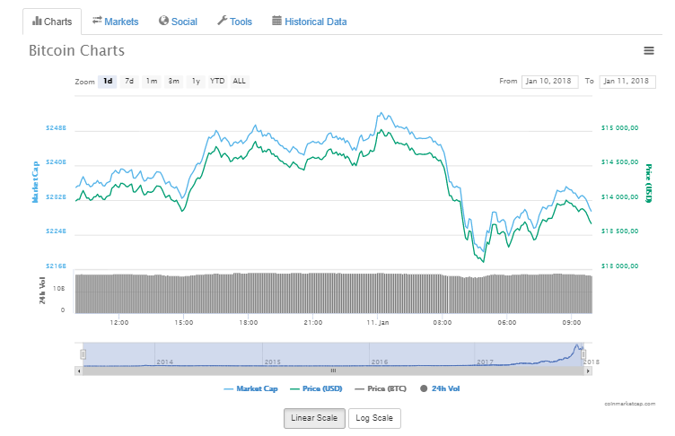Screen dimensions: 675x436
Task: Click the 2014 label in navigator
Action: [x=165, y=362]
